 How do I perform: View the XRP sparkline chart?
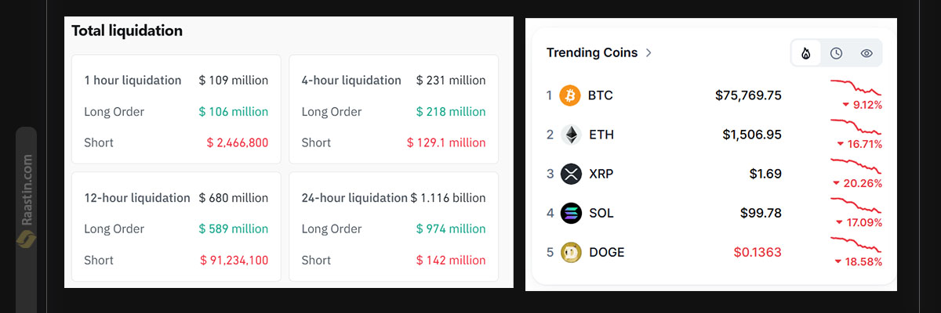pos(856,165)
